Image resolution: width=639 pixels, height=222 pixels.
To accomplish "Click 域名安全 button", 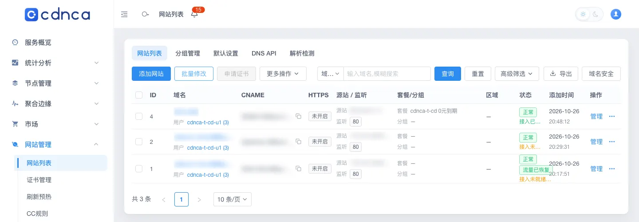I will tap(601, 74).
